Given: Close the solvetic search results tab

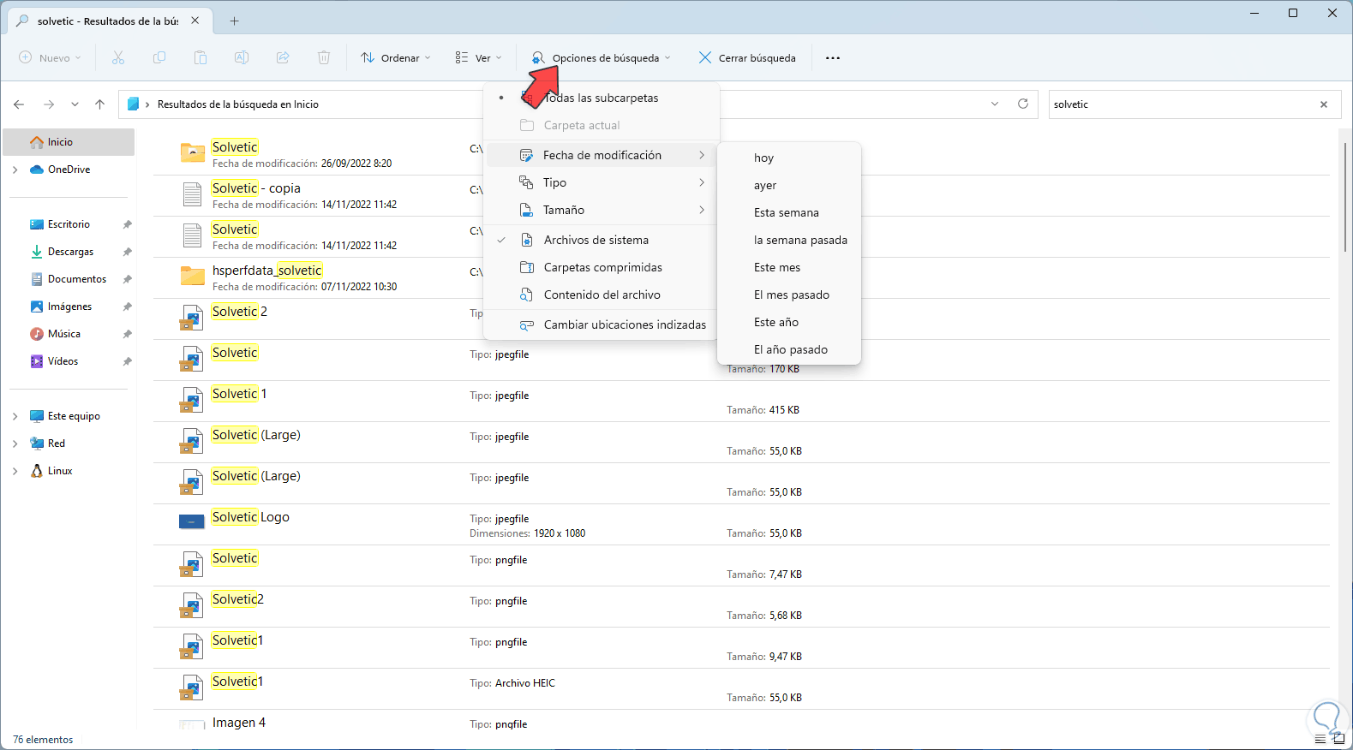Looking at the screenshot, I should coord(195,21).
